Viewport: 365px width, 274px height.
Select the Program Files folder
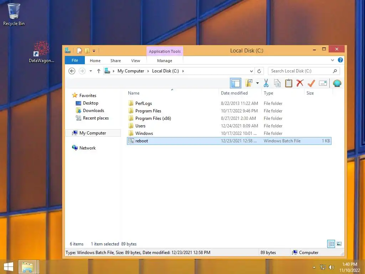click(229, 111)
